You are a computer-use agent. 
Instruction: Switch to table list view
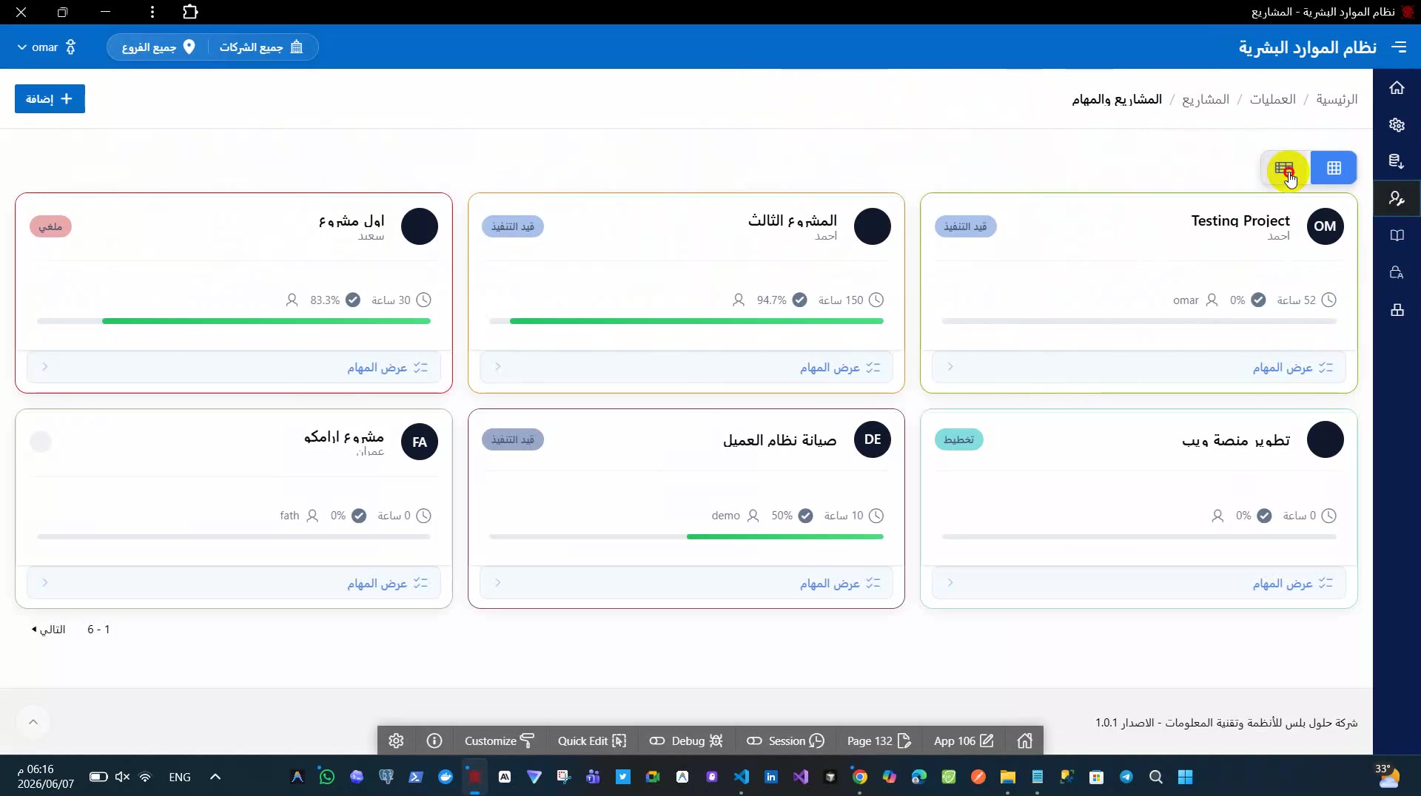1285,168
